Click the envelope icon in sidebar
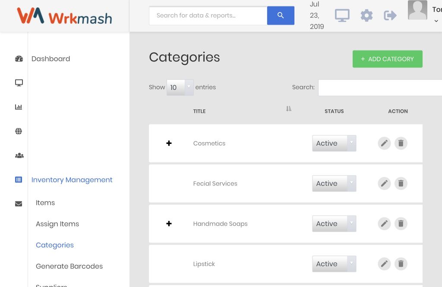Screen dimensions: 442x287 (19, 204)
